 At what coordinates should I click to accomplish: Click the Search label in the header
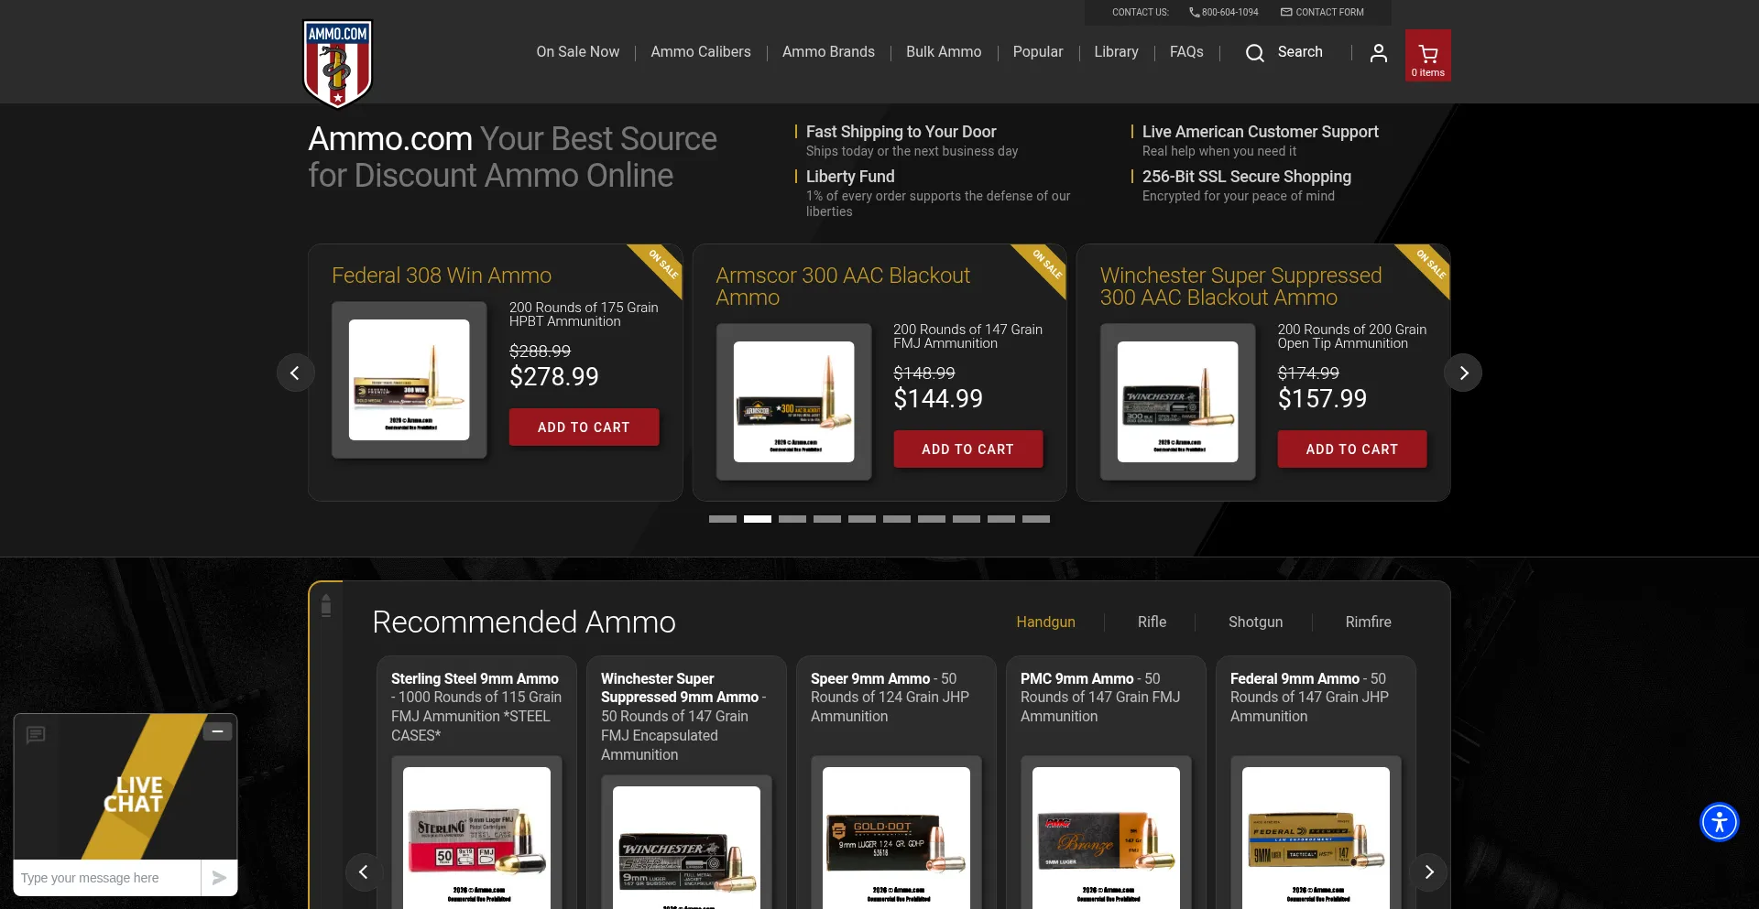coord(1300,52)
